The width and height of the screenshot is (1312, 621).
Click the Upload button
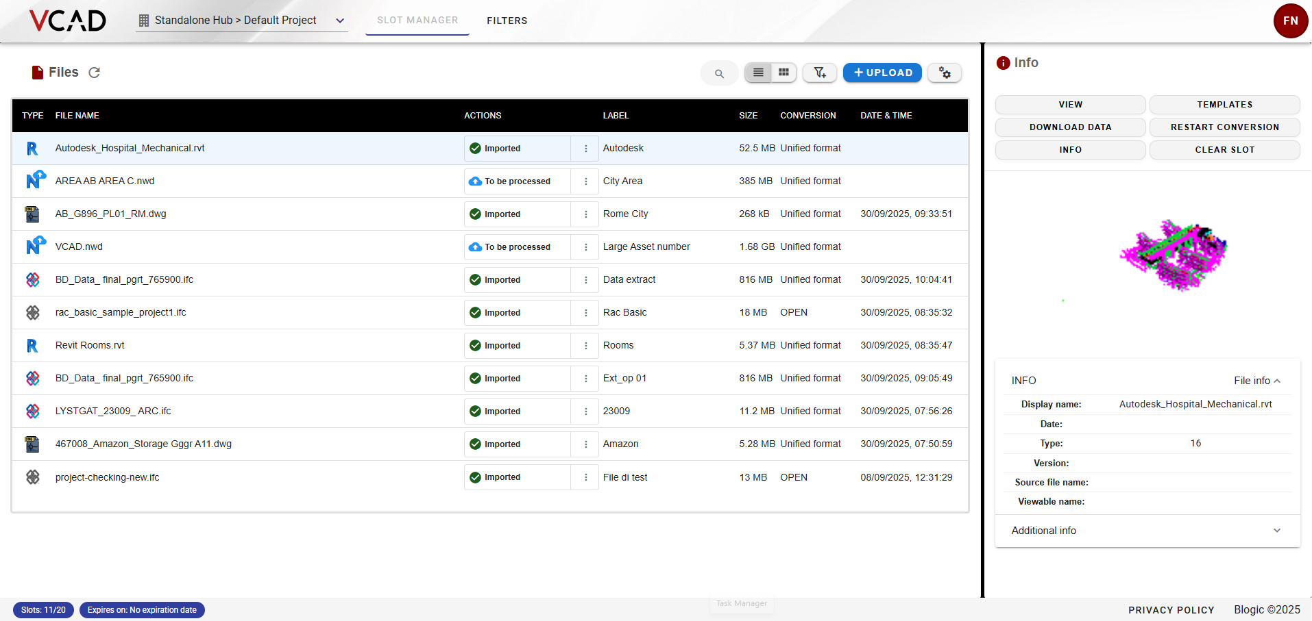tap(882, 73)
